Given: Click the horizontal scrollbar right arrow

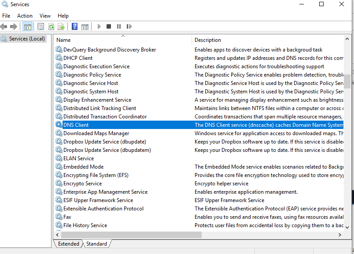Looking at the screenshot, I should [341, 235].
